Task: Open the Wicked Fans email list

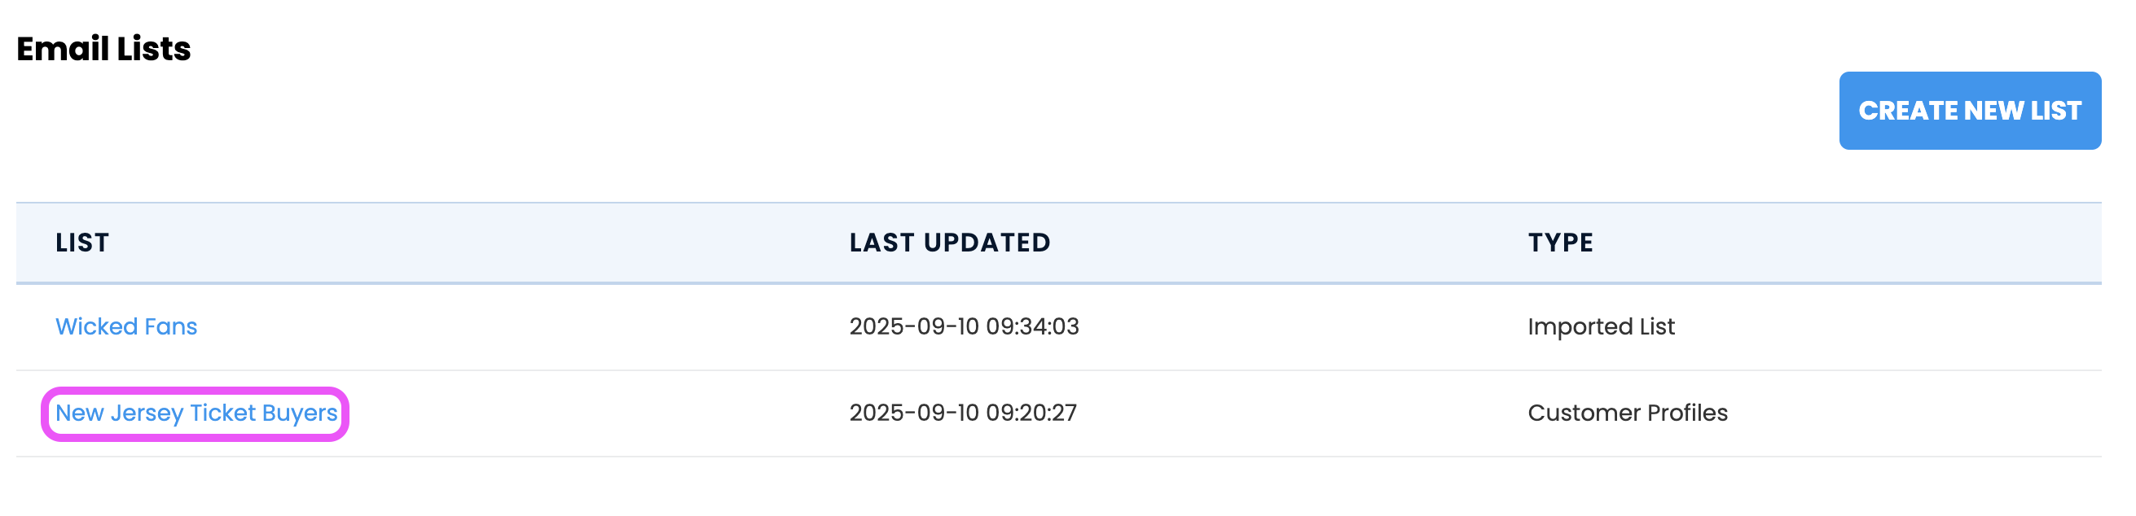Action: [x=126, y=326]
